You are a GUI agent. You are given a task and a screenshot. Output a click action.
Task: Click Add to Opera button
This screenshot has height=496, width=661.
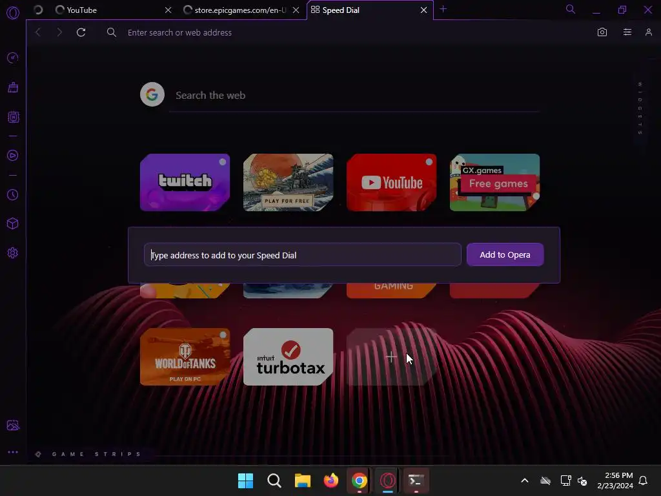click(505, 254)
